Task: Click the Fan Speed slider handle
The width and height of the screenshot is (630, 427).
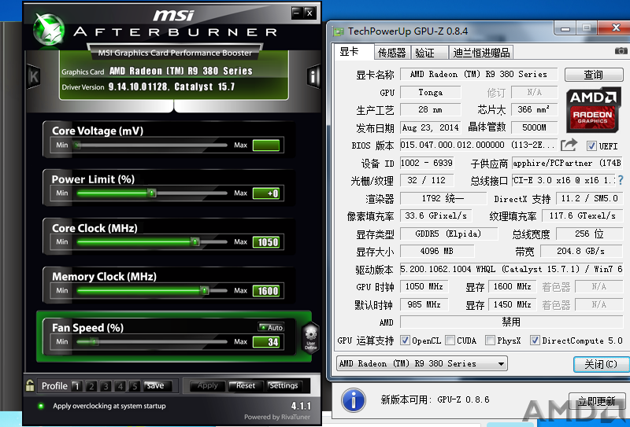Action: 94,342
